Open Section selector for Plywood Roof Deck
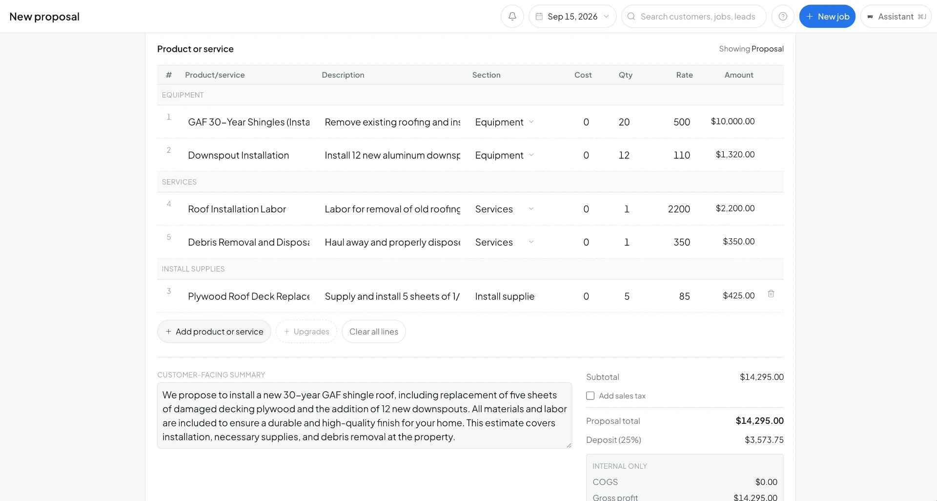The width and height of the screenshot is (937, 501). click(505, 296)
